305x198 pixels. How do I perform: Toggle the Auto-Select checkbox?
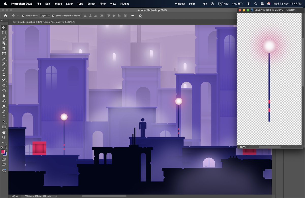(x=23, y=16)
